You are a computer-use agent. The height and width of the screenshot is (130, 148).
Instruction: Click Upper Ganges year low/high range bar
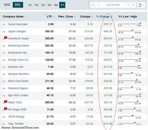(x=130, y=31)
